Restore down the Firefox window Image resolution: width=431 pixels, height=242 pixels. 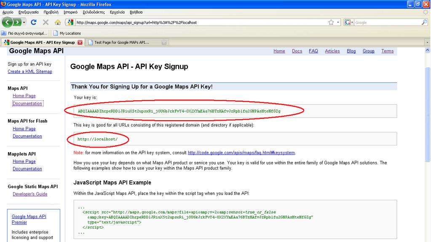click(418, 4)
